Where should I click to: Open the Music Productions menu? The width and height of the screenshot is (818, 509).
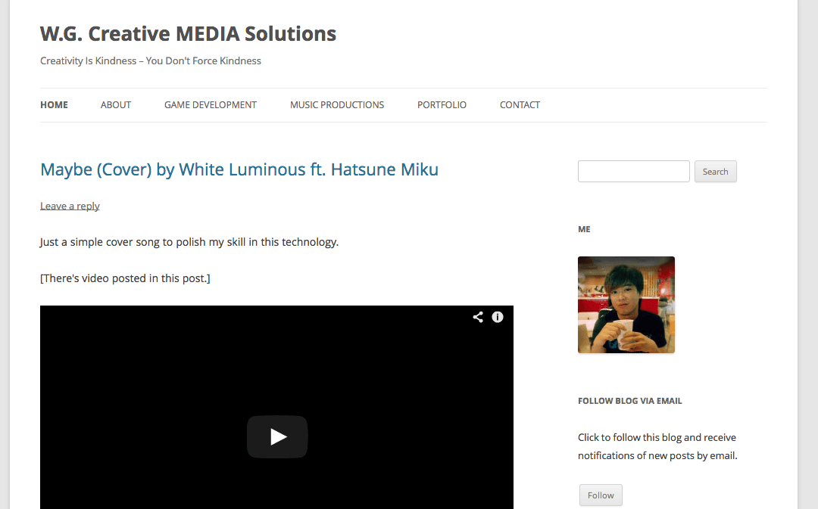(x=337, y=104)
